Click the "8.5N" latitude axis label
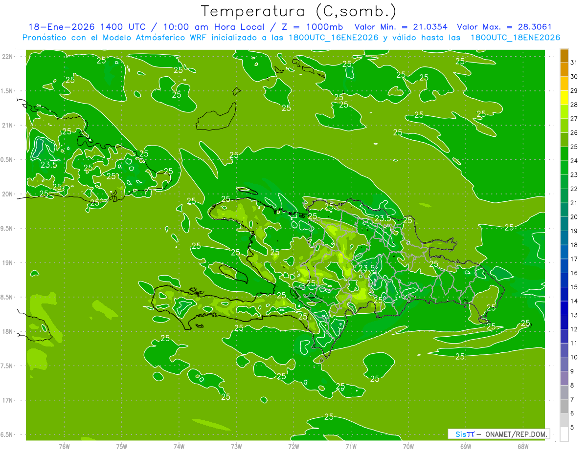Image resolution: width=587 pixels, height=453 pixels. coord(7,297)
